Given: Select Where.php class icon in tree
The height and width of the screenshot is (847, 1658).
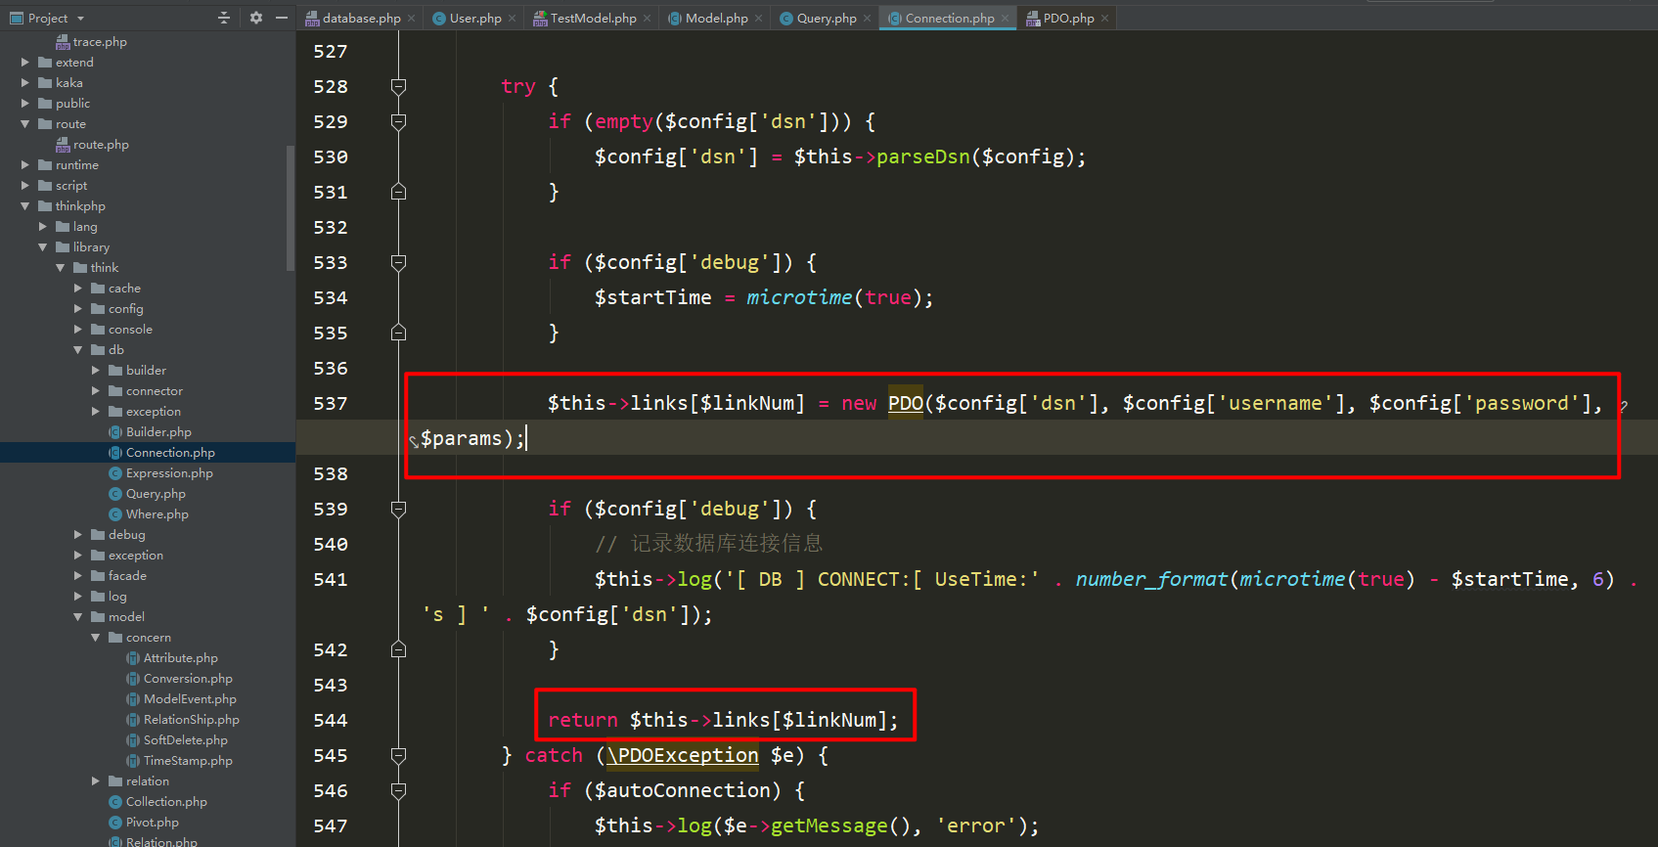Looking at the screenshot, I should [x=115, y=514].
